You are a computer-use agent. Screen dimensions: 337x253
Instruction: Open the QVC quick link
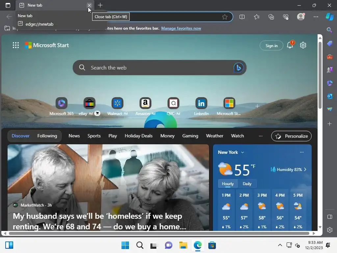pyautogui.click(x=173, y=106)
